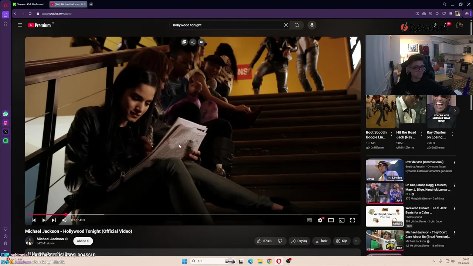The width and height of the screenshot is (473, 266).
Task: Open options for Pref da vida playlist
Action: (x=454, y=163)
